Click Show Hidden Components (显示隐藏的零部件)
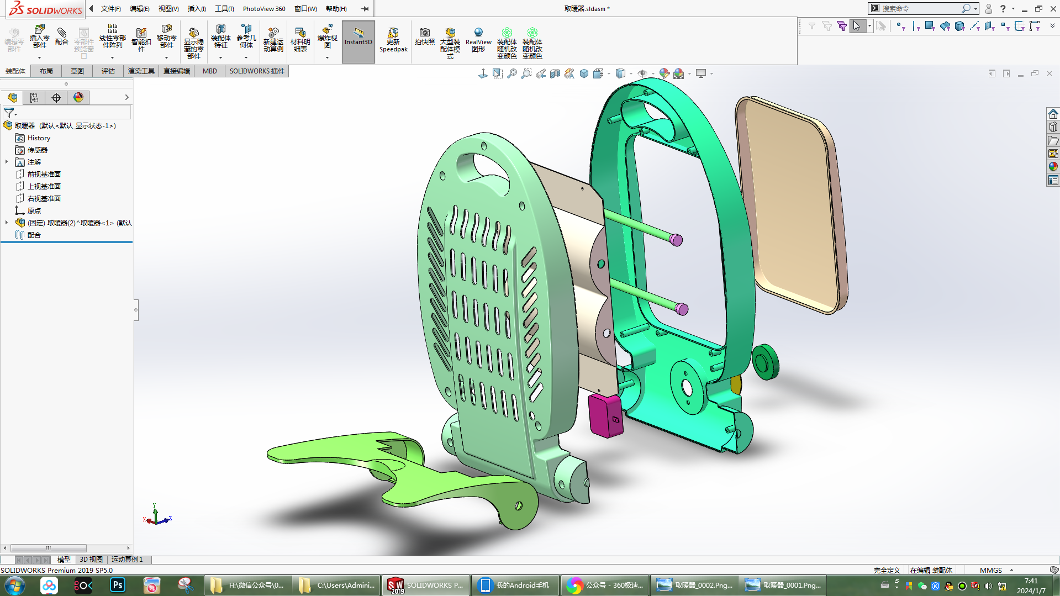This screenshot has height=596, width=1060. coord(194,43)
